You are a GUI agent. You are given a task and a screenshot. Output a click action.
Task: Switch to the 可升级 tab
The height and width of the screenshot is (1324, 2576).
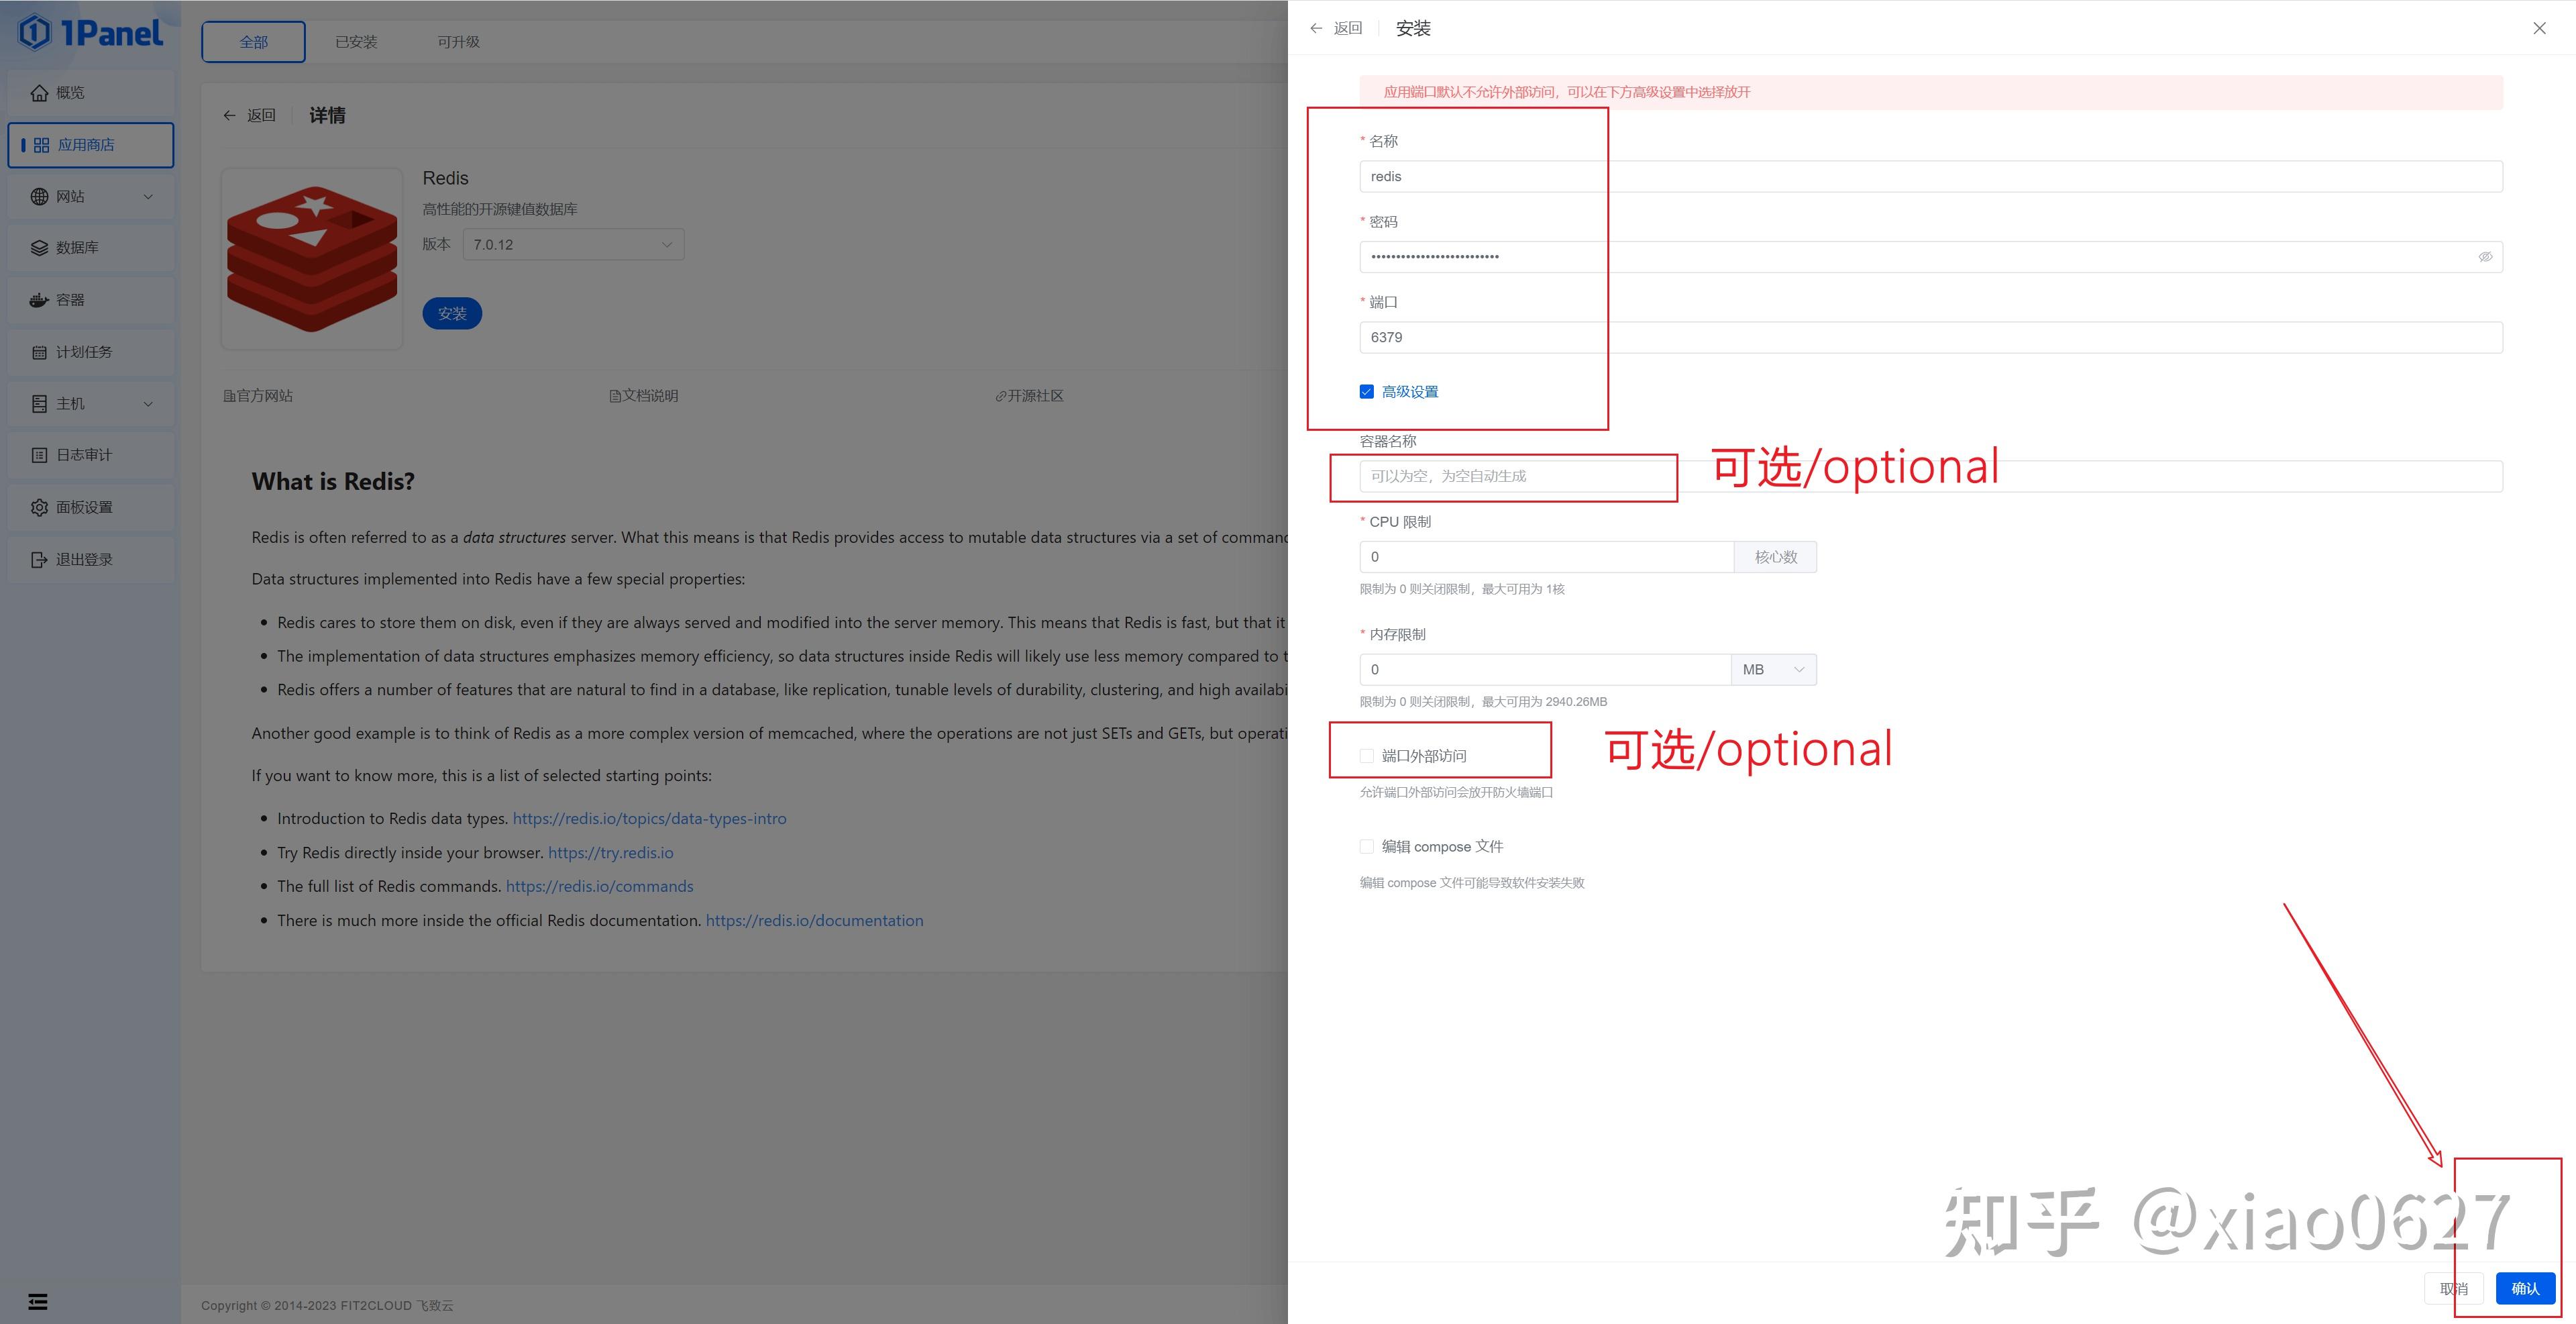(x=458, y=42)
